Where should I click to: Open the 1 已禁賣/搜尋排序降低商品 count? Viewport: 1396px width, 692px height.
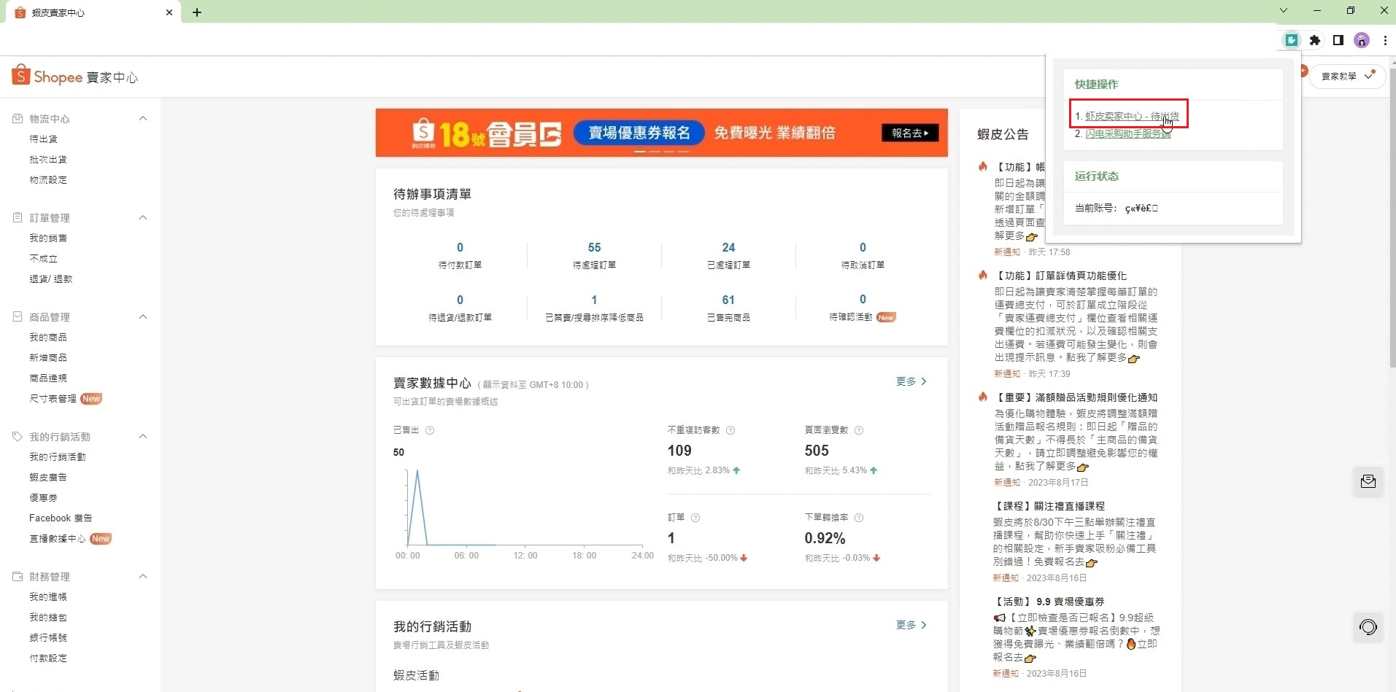coord(594,300)
